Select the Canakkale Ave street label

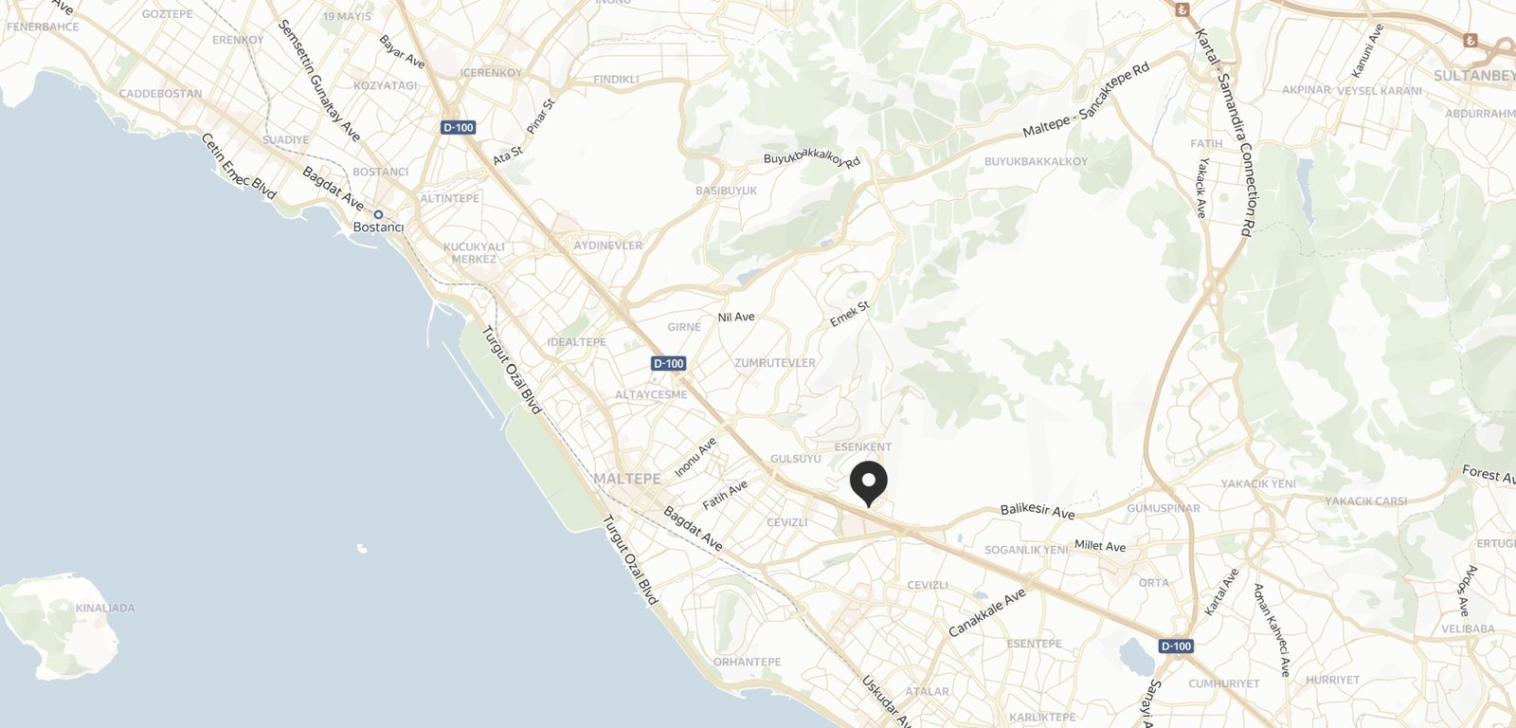click(987, 612)
